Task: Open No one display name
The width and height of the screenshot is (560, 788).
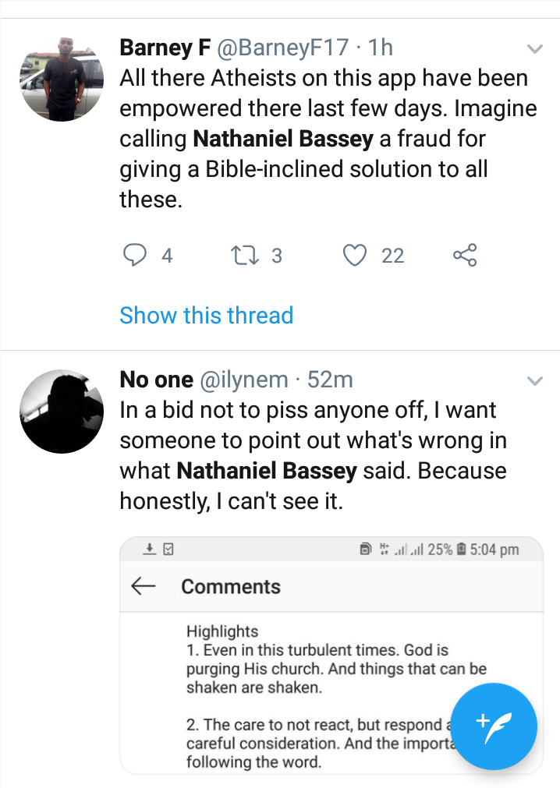Action: coord(156,380)
